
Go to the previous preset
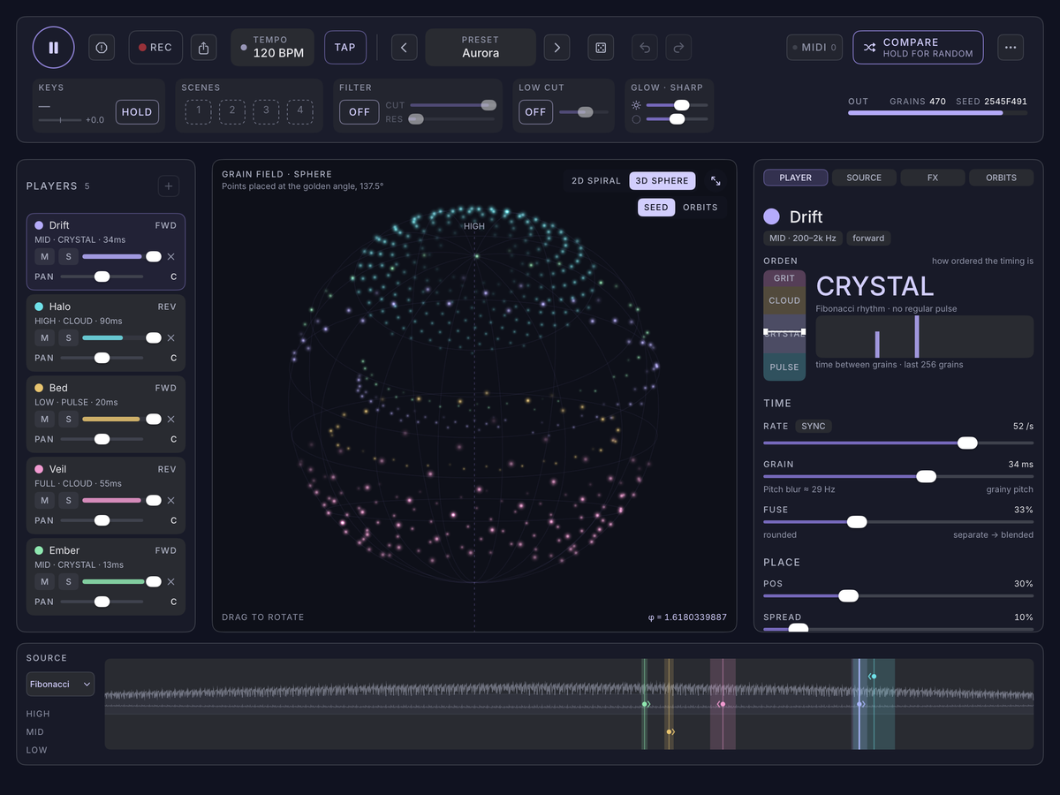404,48
